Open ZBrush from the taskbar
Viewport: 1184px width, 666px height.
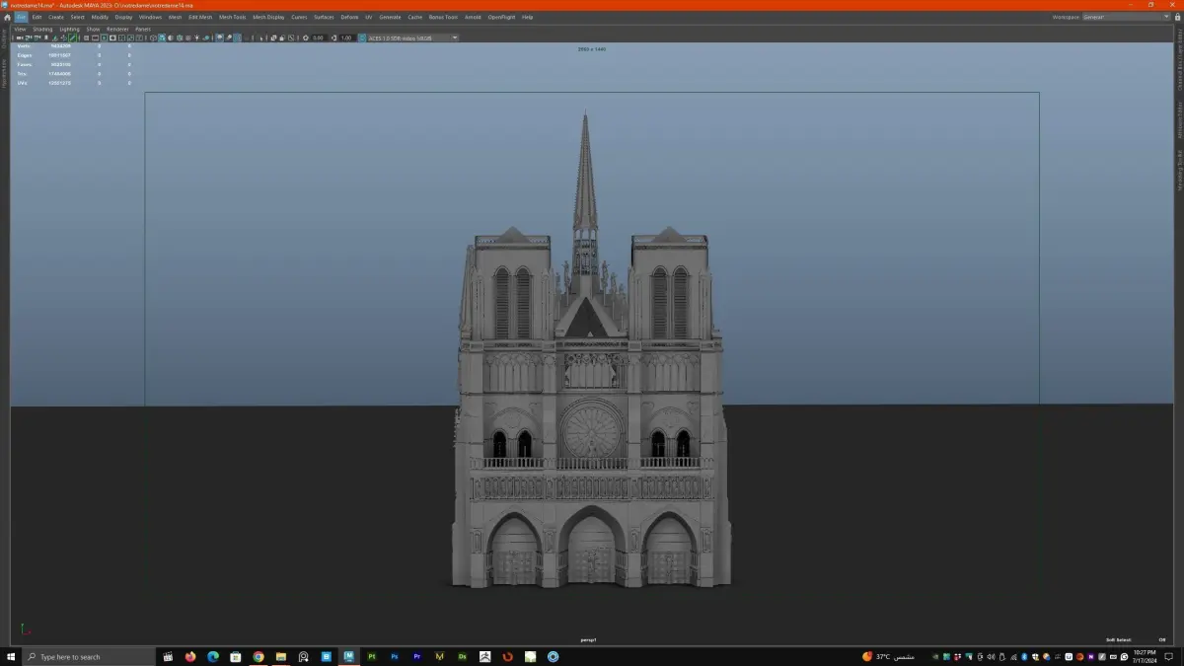(x=485, y=656)
